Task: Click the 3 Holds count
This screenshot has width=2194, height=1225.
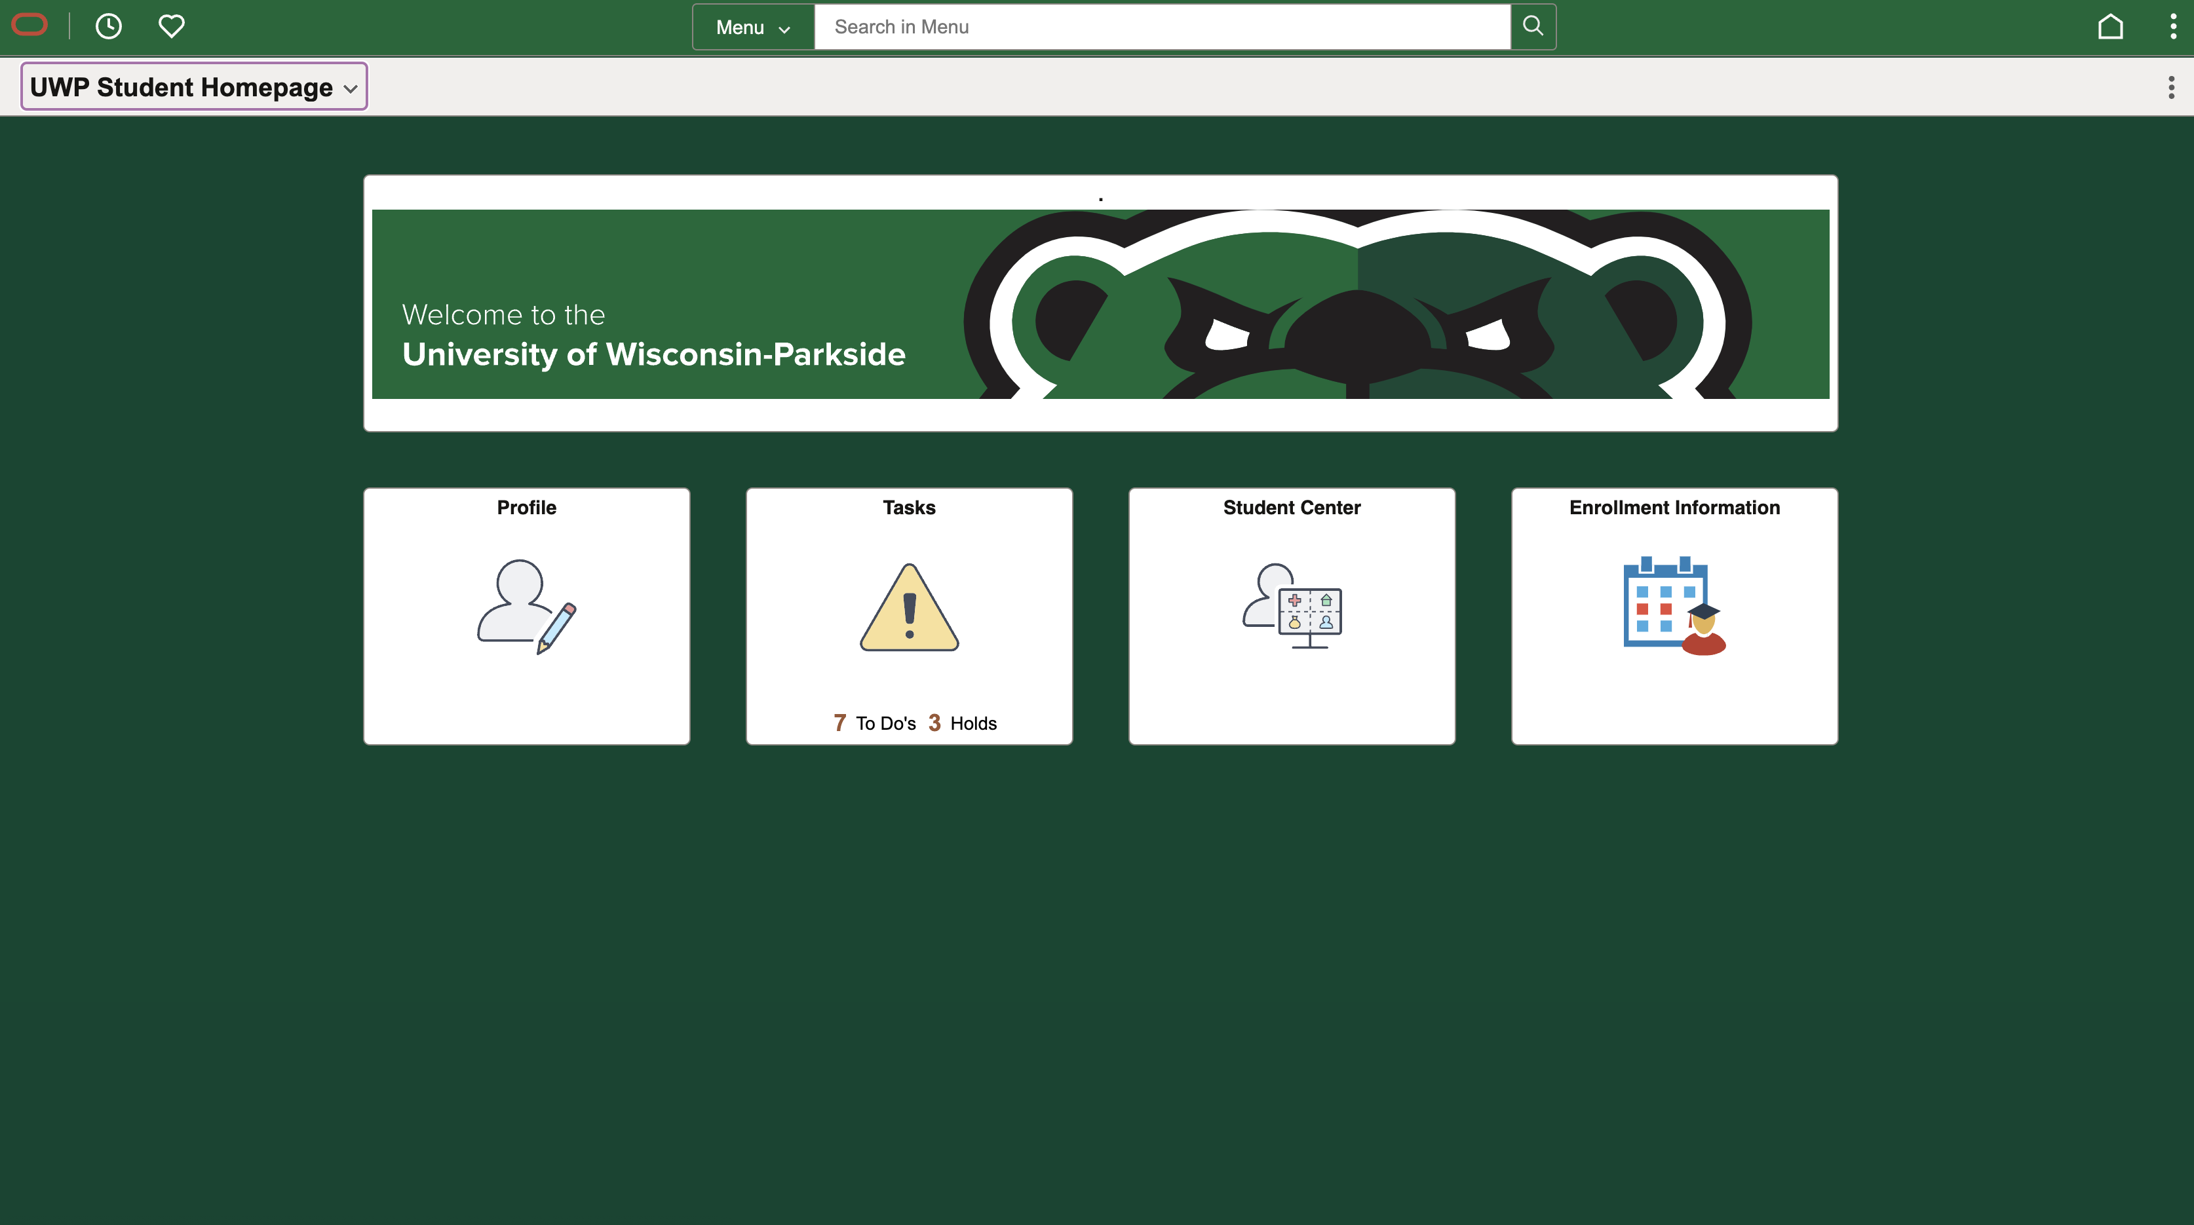Action: [963, 724]
